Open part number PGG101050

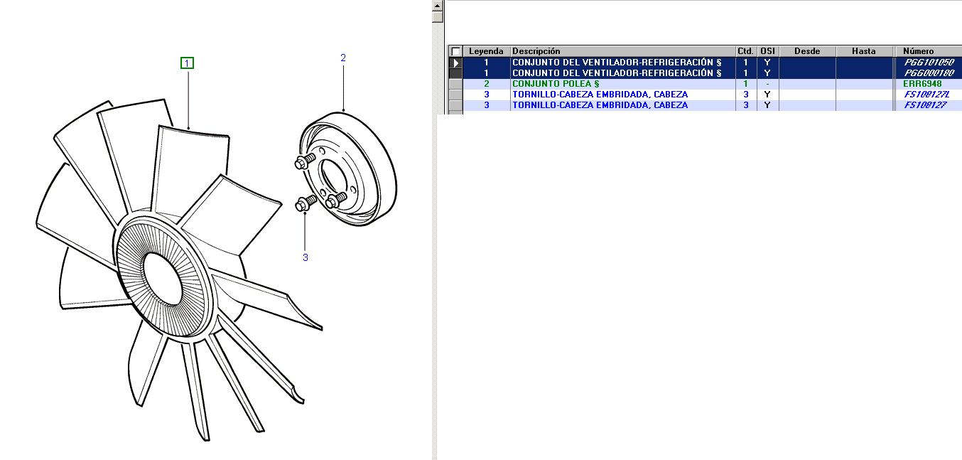pyautogui.click(x=928, y=63)
